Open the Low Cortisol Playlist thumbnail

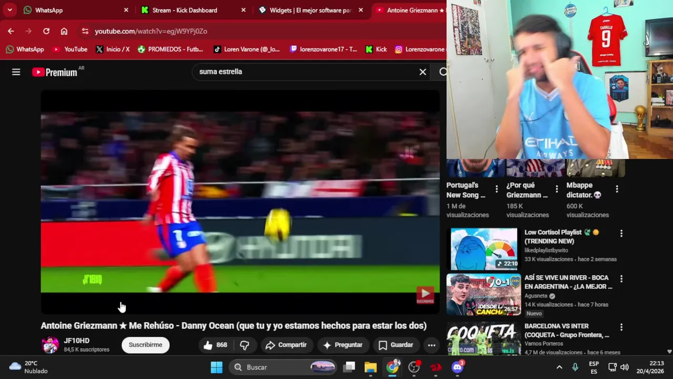coord(484,249)
